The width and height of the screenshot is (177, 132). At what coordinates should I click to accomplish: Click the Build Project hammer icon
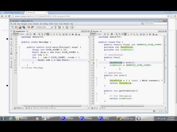[56, 27]
